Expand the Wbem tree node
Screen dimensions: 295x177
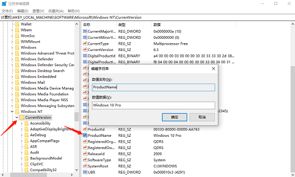(x=12, y=30)
